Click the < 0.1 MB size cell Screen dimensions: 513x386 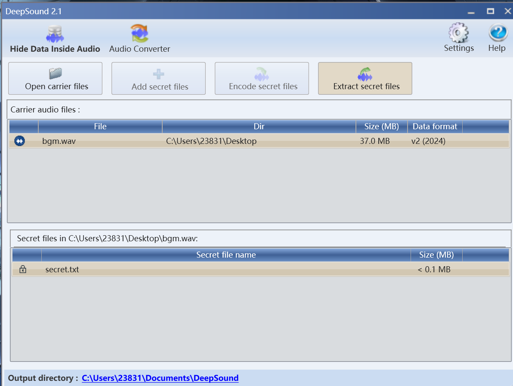point(434,269)
